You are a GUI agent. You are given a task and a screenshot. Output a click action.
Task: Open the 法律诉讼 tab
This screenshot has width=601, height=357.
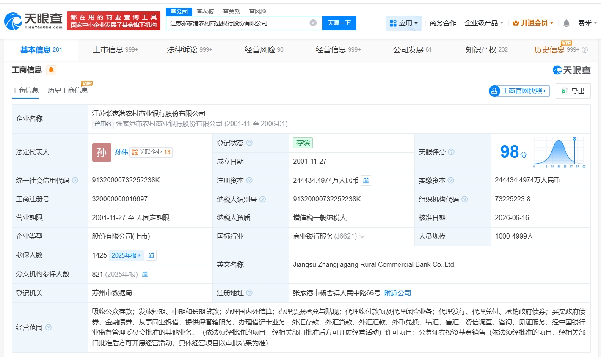[190, 50]
